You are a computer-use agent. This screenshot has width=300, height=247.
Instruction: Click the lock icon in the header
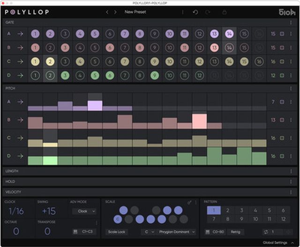tap(224, 12)
